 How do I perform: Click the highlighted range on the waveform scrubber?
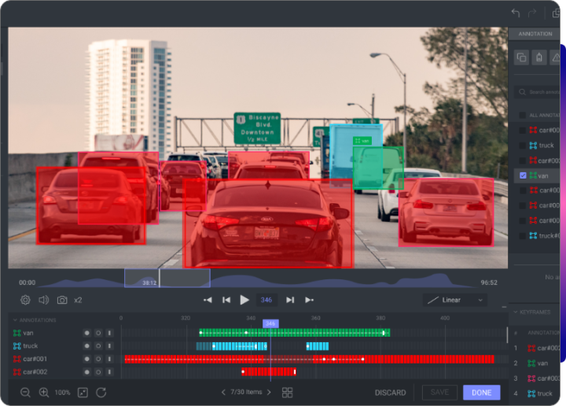point(167,278)
